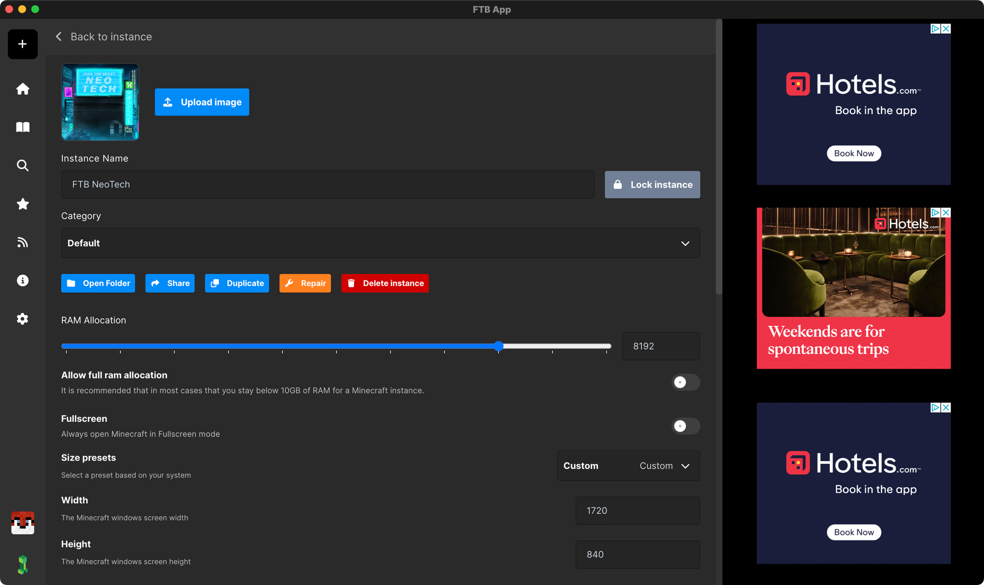Turn on the Fullscreen toggle
The height and width of the screenshot is (585, 984).
point(685,426)
